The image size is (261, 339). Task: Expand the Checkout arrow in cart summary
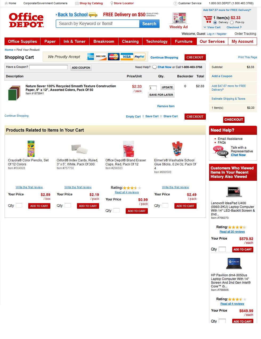(241, 27)
